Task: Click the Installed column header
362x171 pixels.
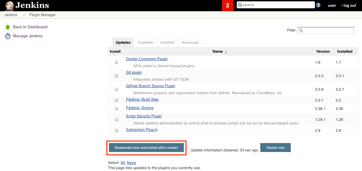Action: [x=345, y=51]
